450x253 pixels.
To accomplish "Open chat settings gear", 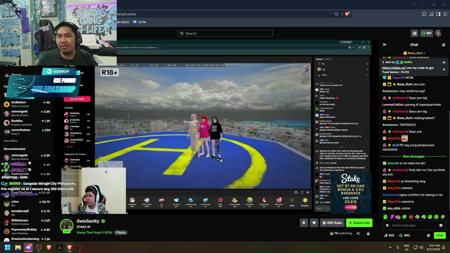I will [428, 235].
